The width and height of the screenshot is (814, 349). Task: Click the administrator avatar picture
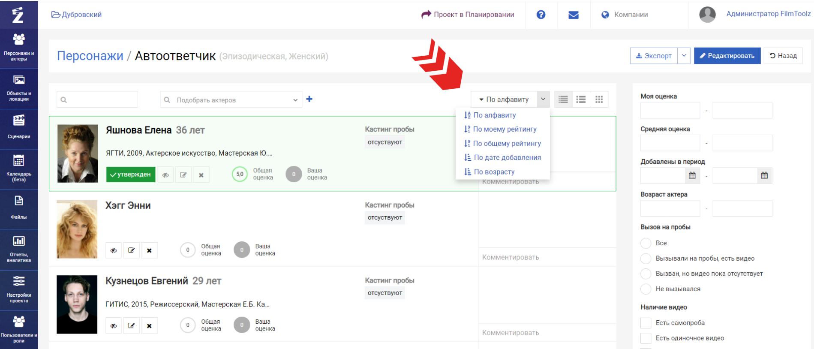707,15
